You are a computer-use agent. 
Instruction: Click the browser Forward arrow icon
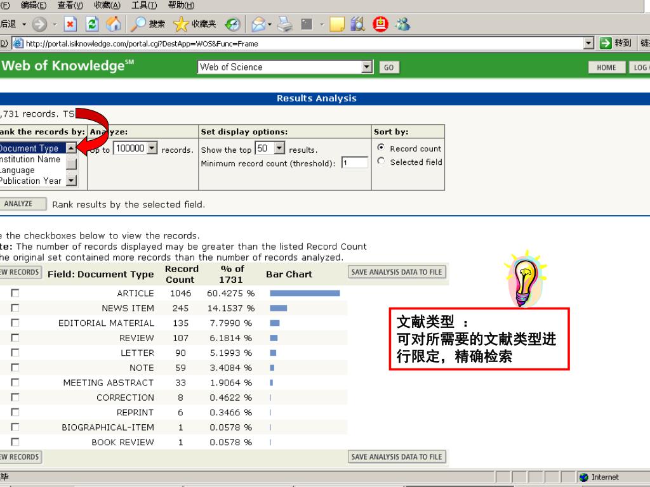[x=39, y=25]
